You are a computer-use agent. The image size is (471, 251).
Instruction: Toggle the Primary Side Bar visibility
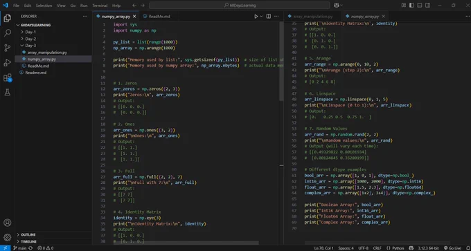coord(411,6)
